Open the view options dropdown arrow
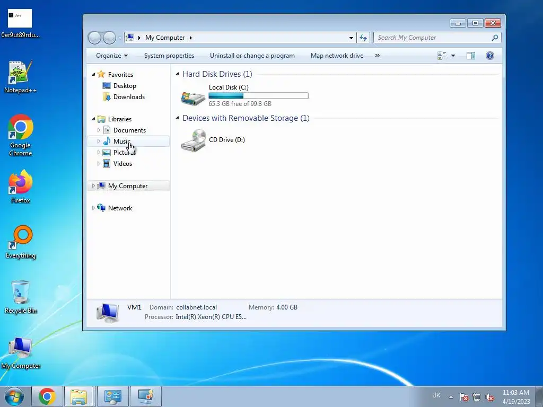The height and width of the screenshot is (407, 543). click(453, 56)
